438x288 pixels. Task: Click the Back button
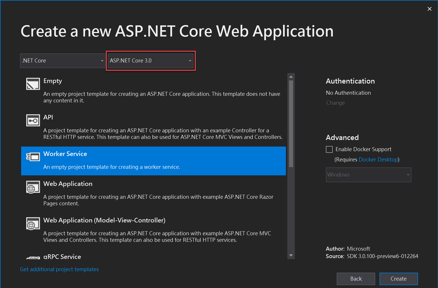(x=356, y=279)
